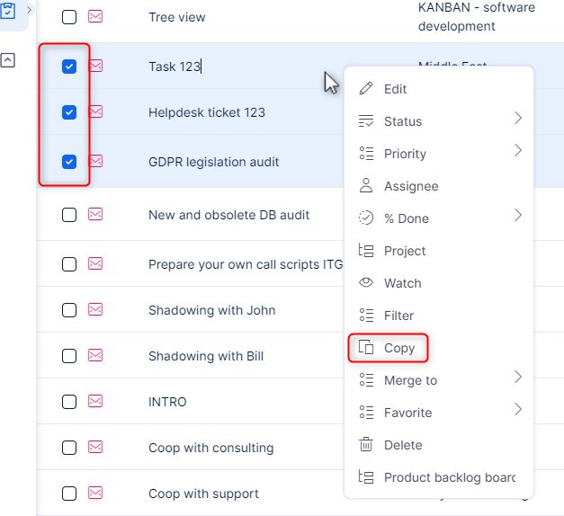Expand the % Done submenu arrow
564x516 pixels.
(518, 216)
